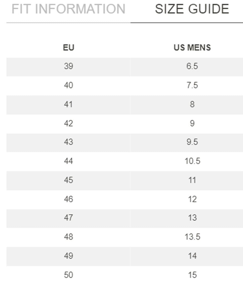Screen dimensions: 243x284
Task: Select EU size 47 cell
Action: tap(69, 218)
